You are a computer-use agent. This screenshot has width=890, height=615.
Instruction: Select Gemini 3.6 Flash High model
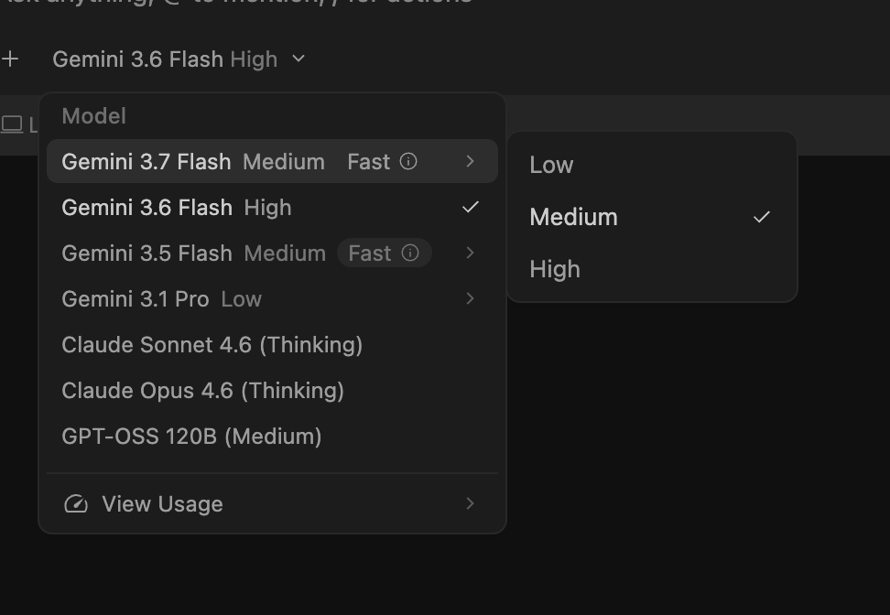click(x=273, y=208)
